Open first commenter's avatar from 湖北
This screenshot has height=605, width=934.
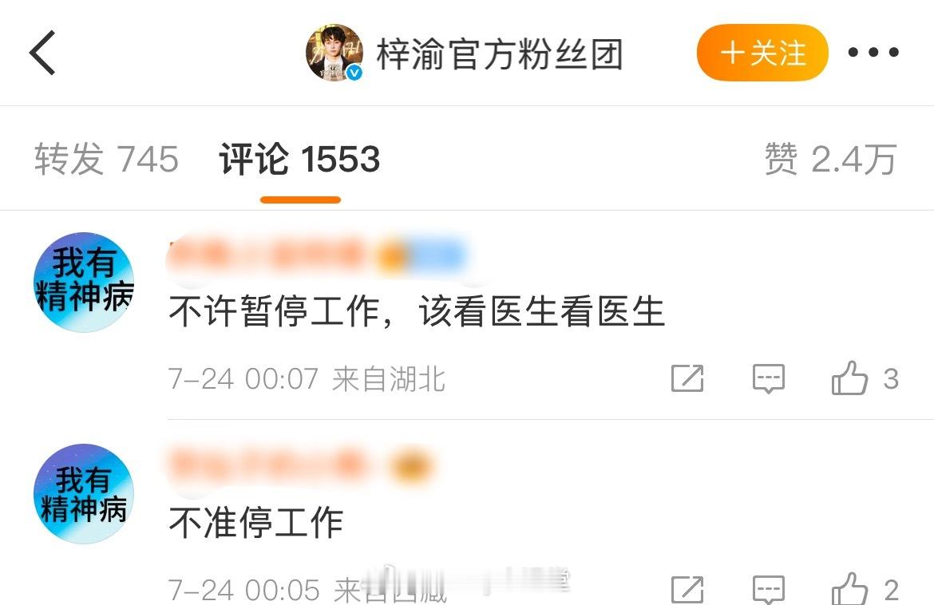[x=83, y=283]
